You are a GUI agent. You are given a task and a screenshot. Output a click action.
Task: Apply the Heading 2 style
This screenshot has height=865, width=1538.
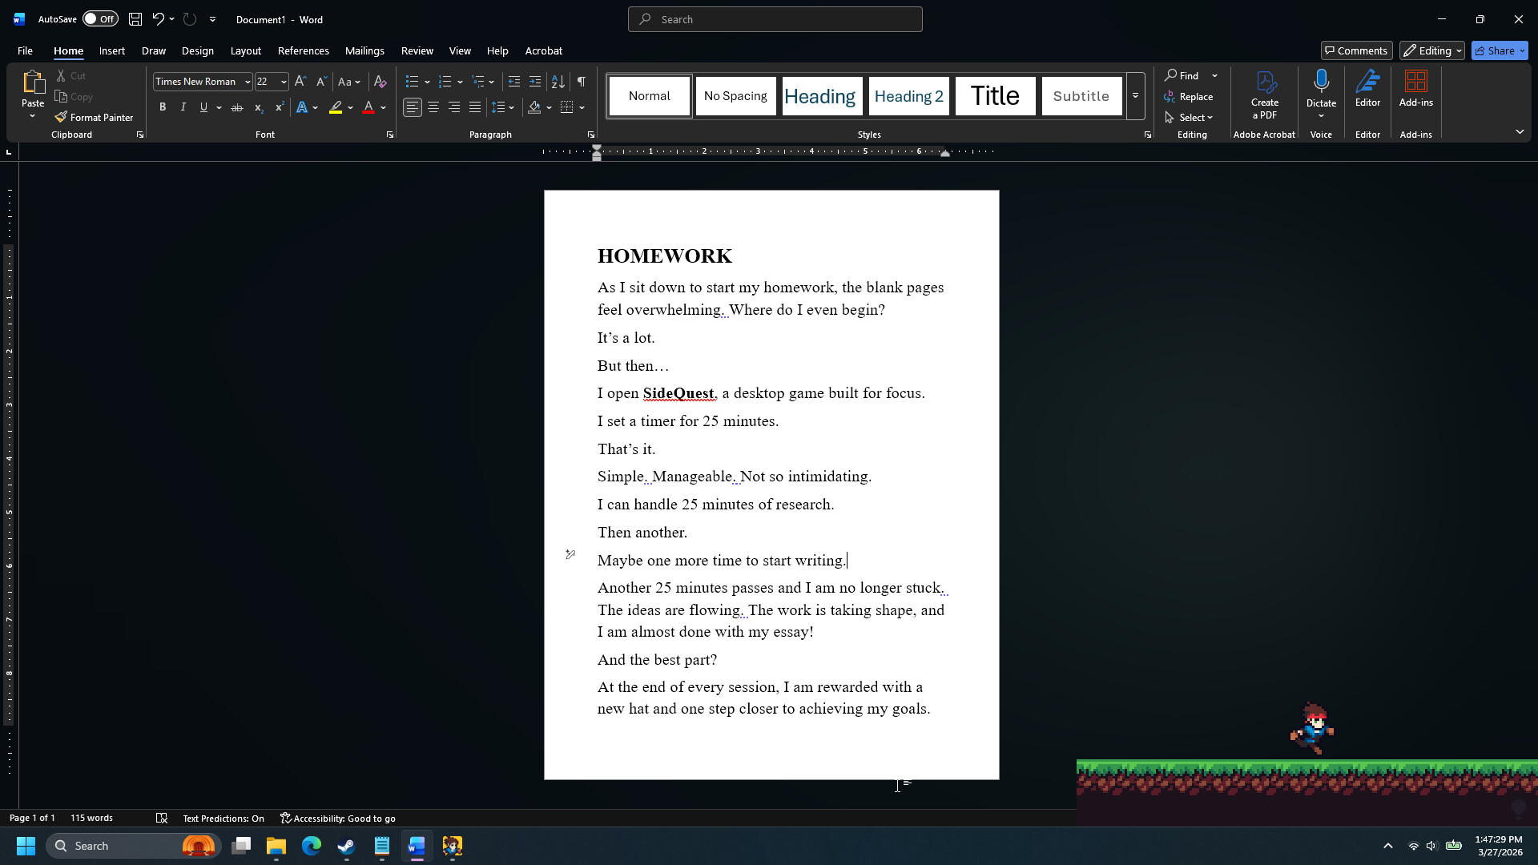908,95
